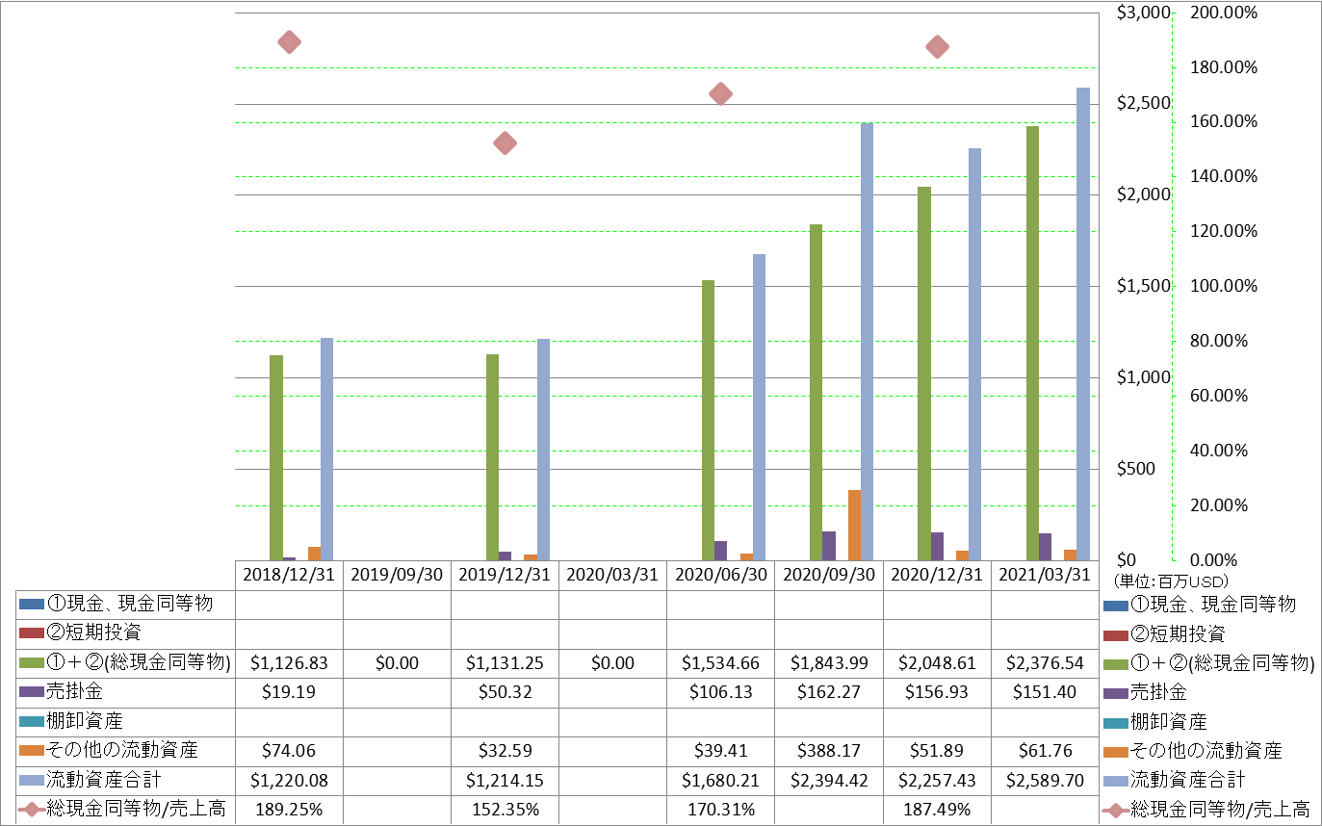Click the $39.41 cell

tap(720, 751)
